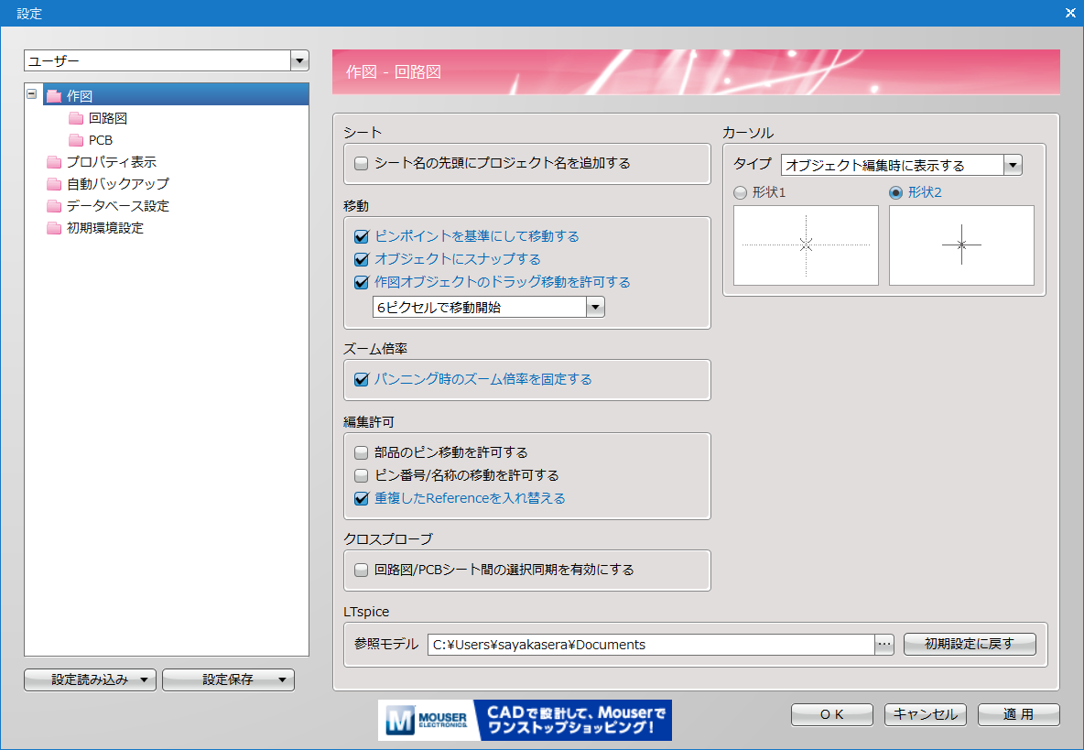Open the 設定保存 menu button

point(228,679)
